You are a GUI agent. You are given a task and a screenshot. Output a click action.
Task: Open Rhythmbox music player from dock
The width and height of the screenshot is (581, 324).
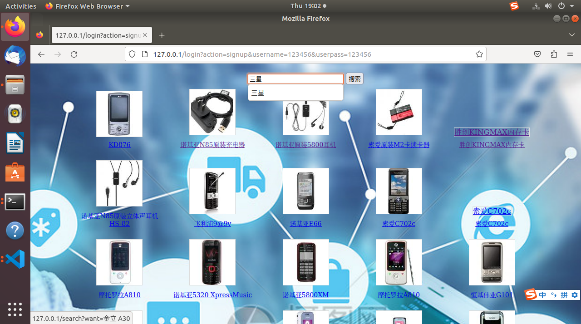[x=15, y=114]
